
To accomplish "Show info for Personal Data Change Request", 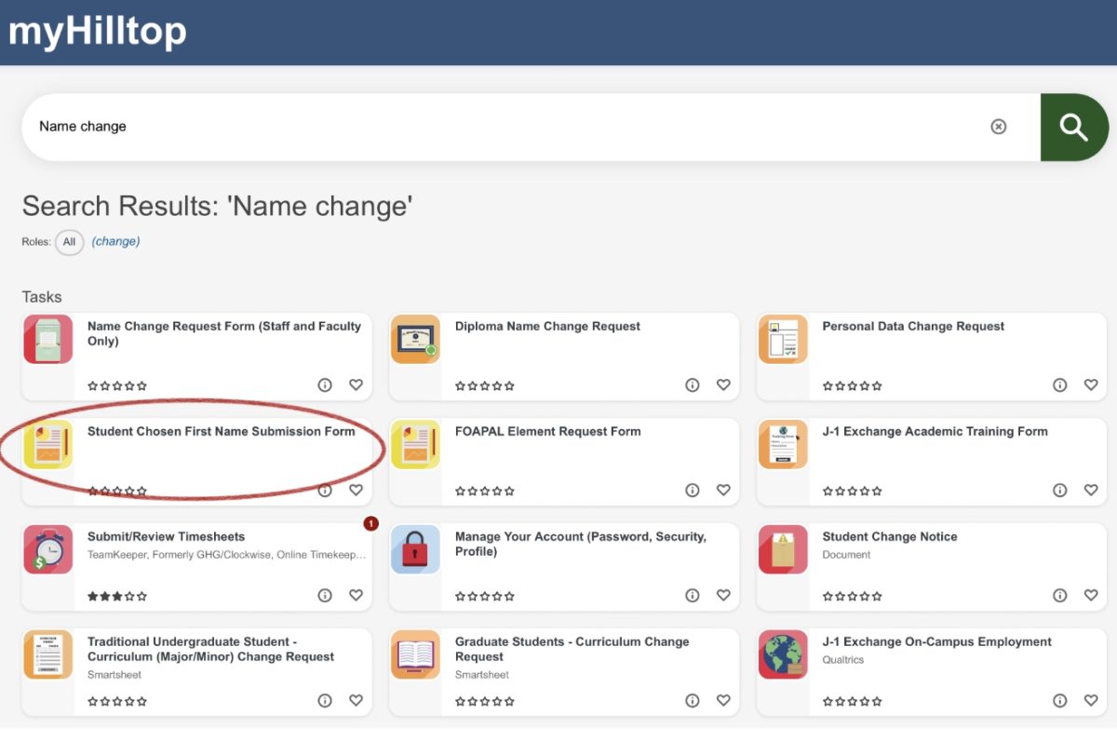I will tap(1059, 384).
